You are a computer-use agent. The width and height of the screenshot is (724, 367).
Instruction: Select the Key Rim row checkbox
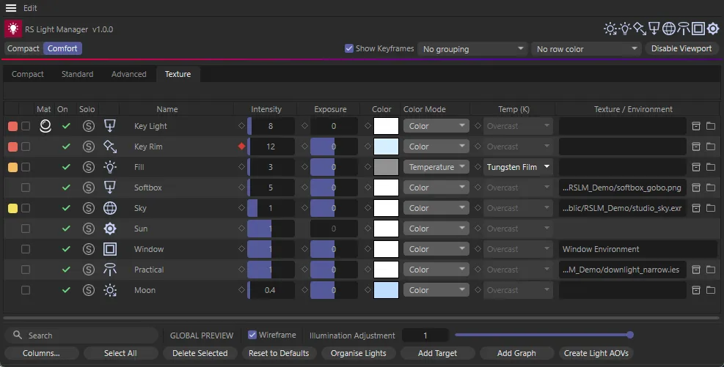point(26,147)
